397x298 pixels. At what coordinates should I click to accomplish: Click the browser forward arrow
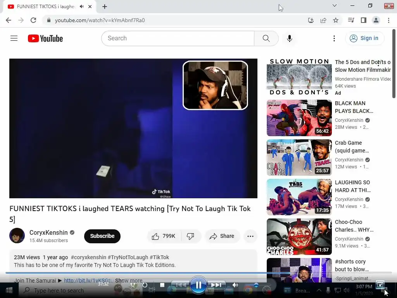pos(21,20)
